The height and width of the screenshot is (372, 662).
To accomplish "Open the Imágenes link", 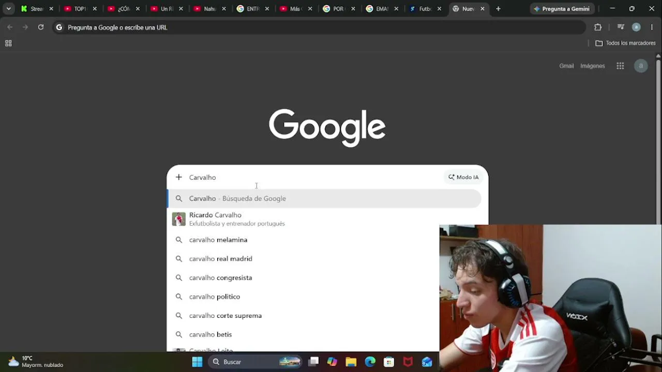I will (x=593, y=66).
